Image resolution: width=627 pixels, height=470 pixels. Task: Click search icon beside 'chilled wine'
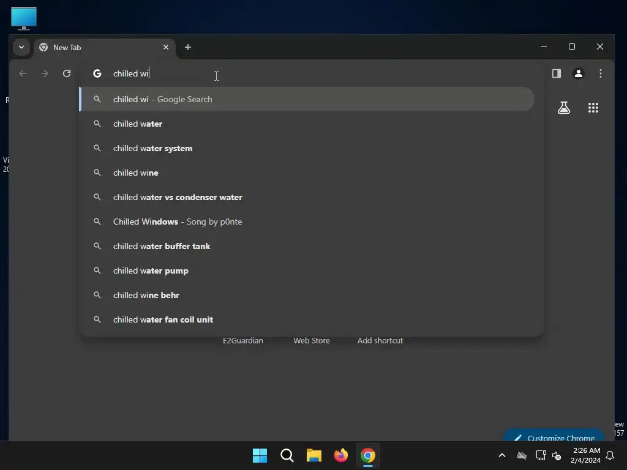pos(97,173)
